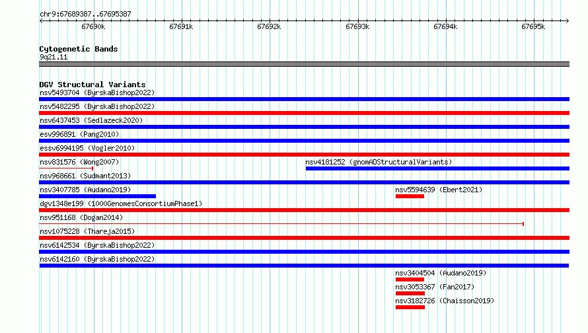Screen dimensions: 588x333
Task: Click the 67695k ruler label
Action: tap(533, 26)
